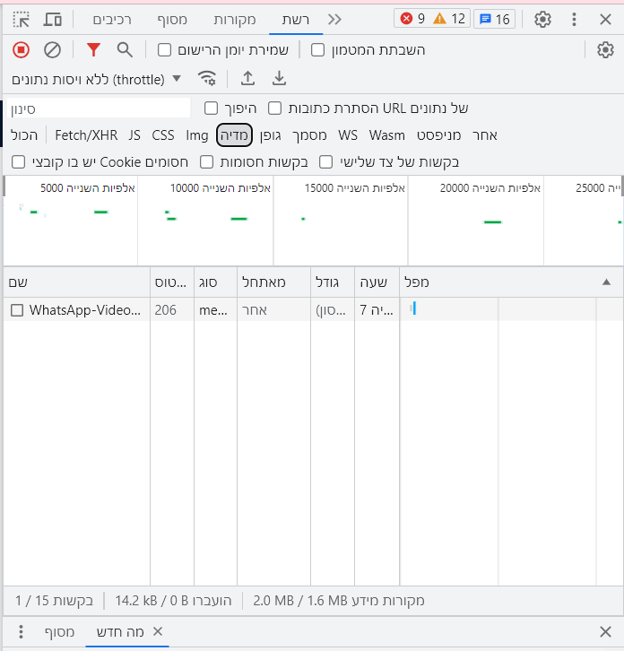Sort by the 'שעה' time column
Viewport: 624px width, 651px height.
pyautogui.click(x=377, y=282)
